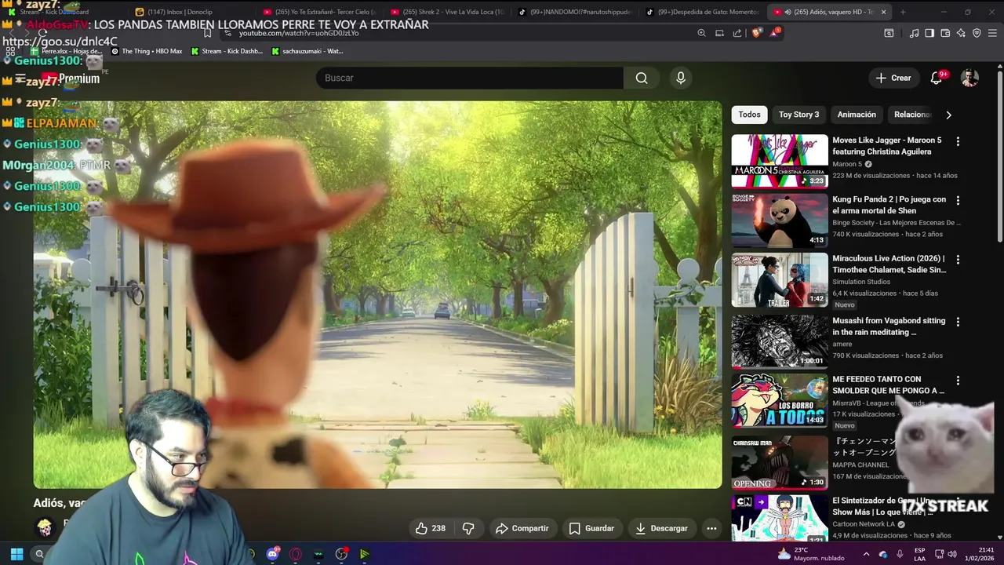The width and height of the screenshot is (1004, 565).
Task: Open the Brave VPN shield icon
Action: (977, 33)
